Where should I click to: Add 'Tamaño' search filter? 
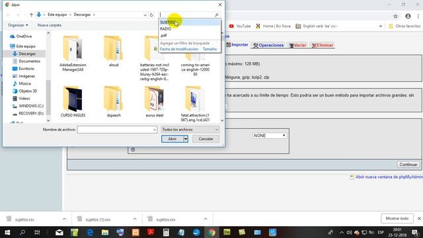(x=210, y=49)
